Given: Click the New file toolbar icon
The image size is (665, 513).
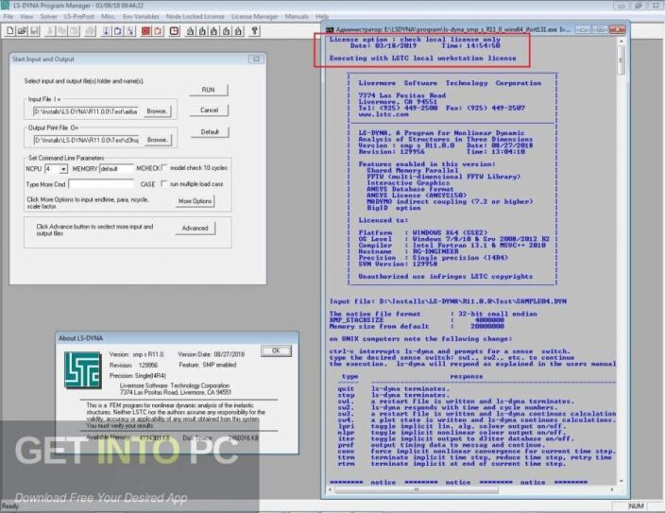Looking at the screenshot, I should click(10, 30).
